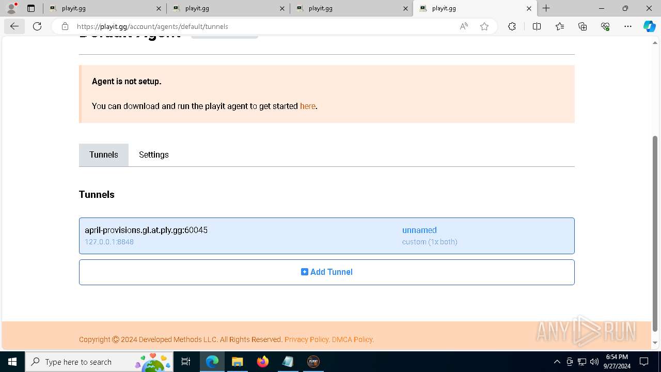Open the playit taskbar app icon

tap(313, 362)
